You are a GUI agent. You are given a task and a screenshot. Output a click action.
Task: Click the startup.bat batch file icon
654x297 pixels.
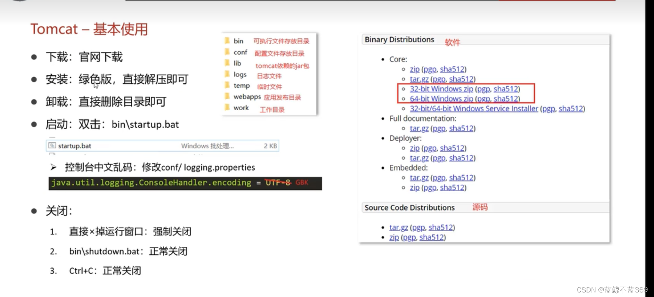[x=52, y=146]
